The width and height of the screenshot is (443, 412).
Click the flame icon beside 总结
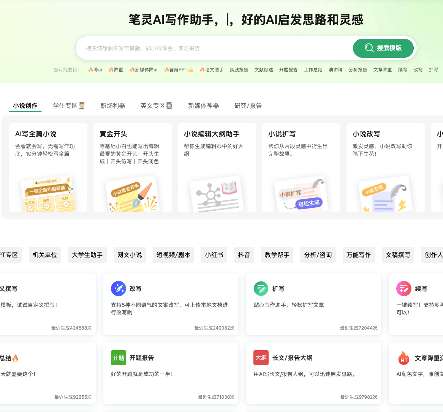[16, 358]
